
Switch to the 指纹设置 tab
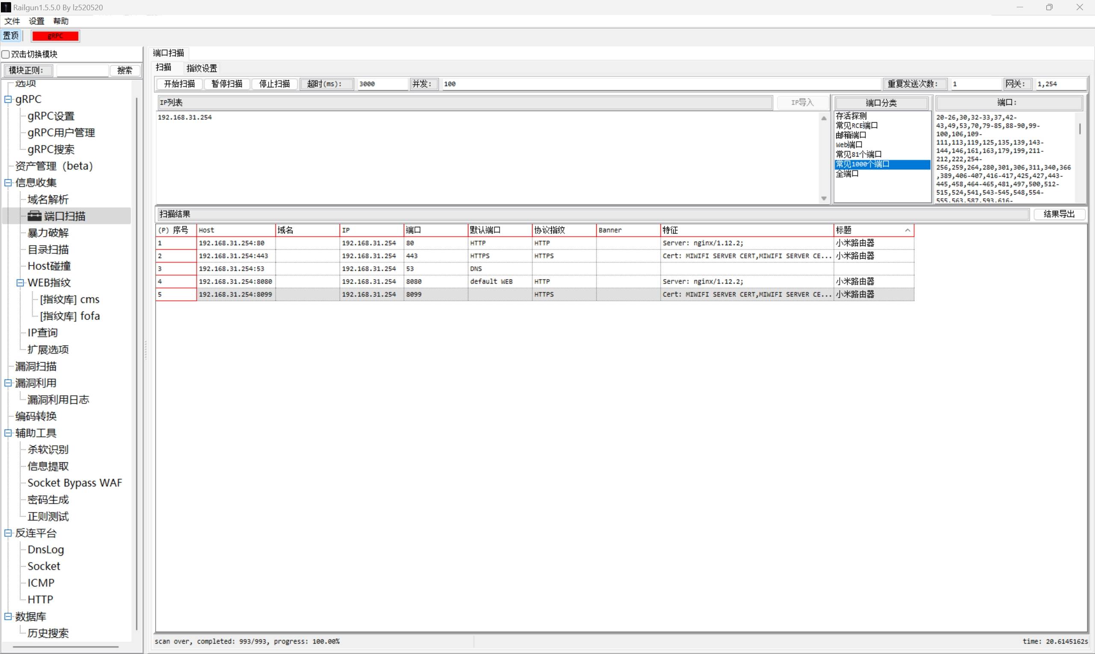201,68
